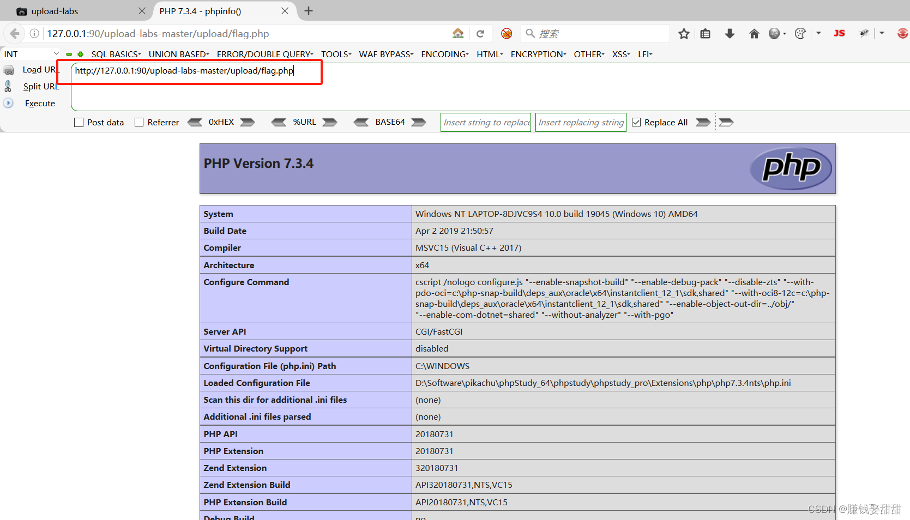Expand the UNION BASED menu
The height and width of the screenshot is (520, 910).
click(179, 54)
